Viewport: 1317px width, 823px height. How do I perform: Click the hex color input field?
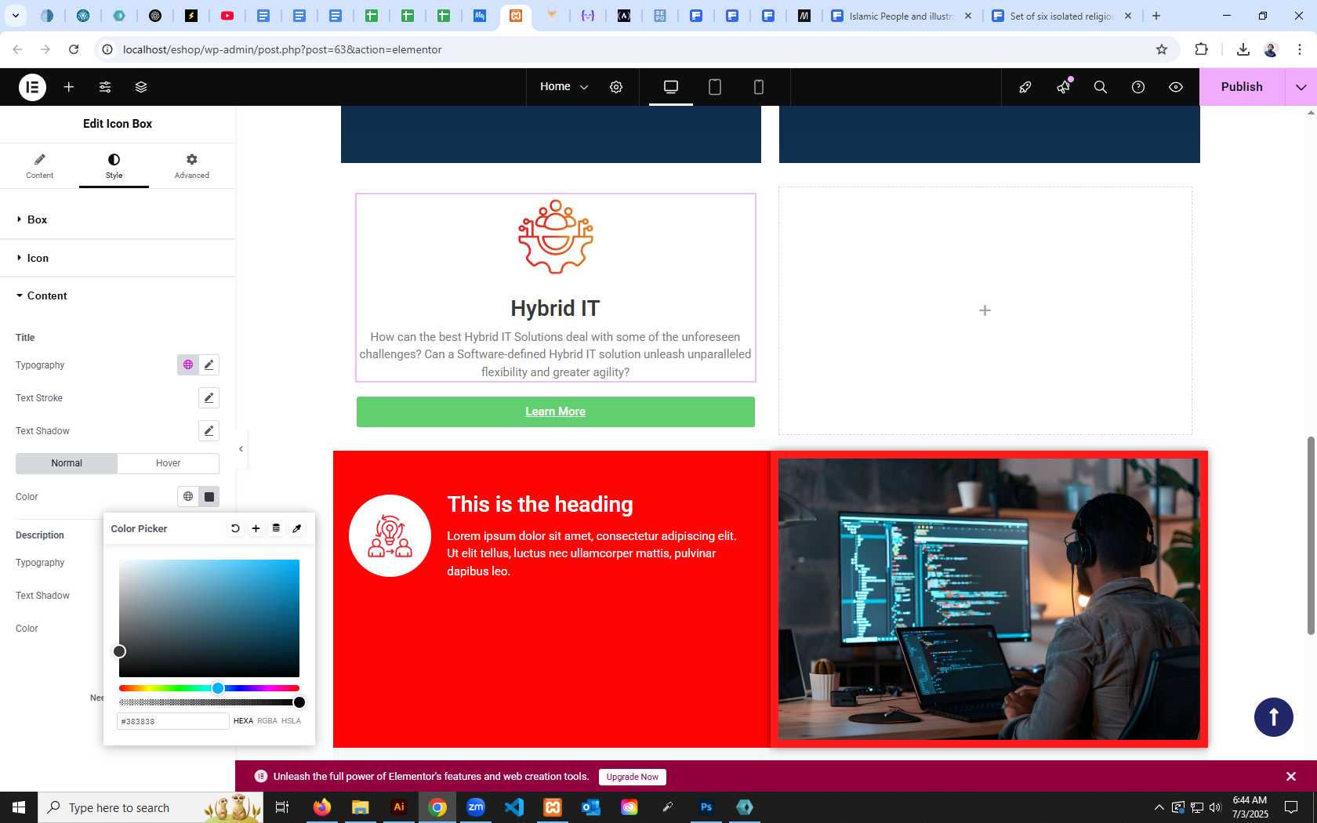click(x=173, y=721)
